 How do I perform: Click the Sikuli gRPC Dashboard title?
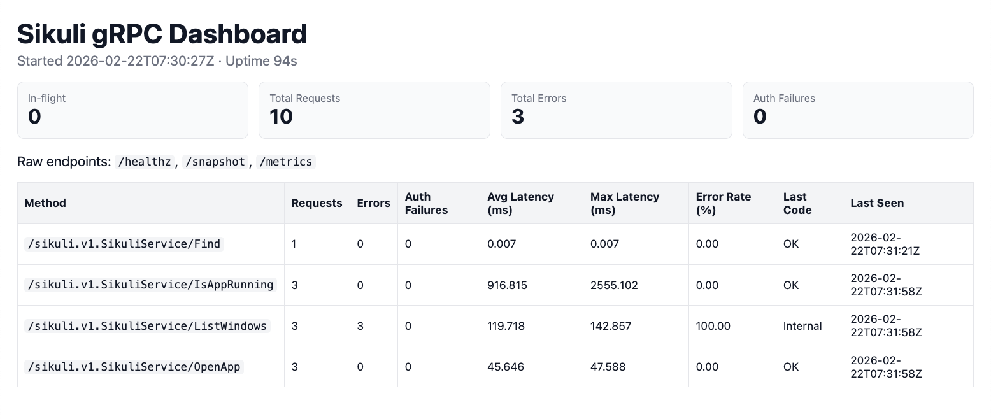tap(162, 34)
